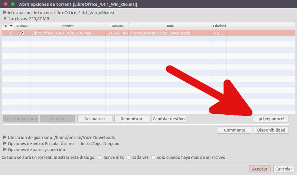Confirm the dialog with Aceptar
Image resolution: width=297 pixels, height=175 pixels.
(x=260, y=169)
